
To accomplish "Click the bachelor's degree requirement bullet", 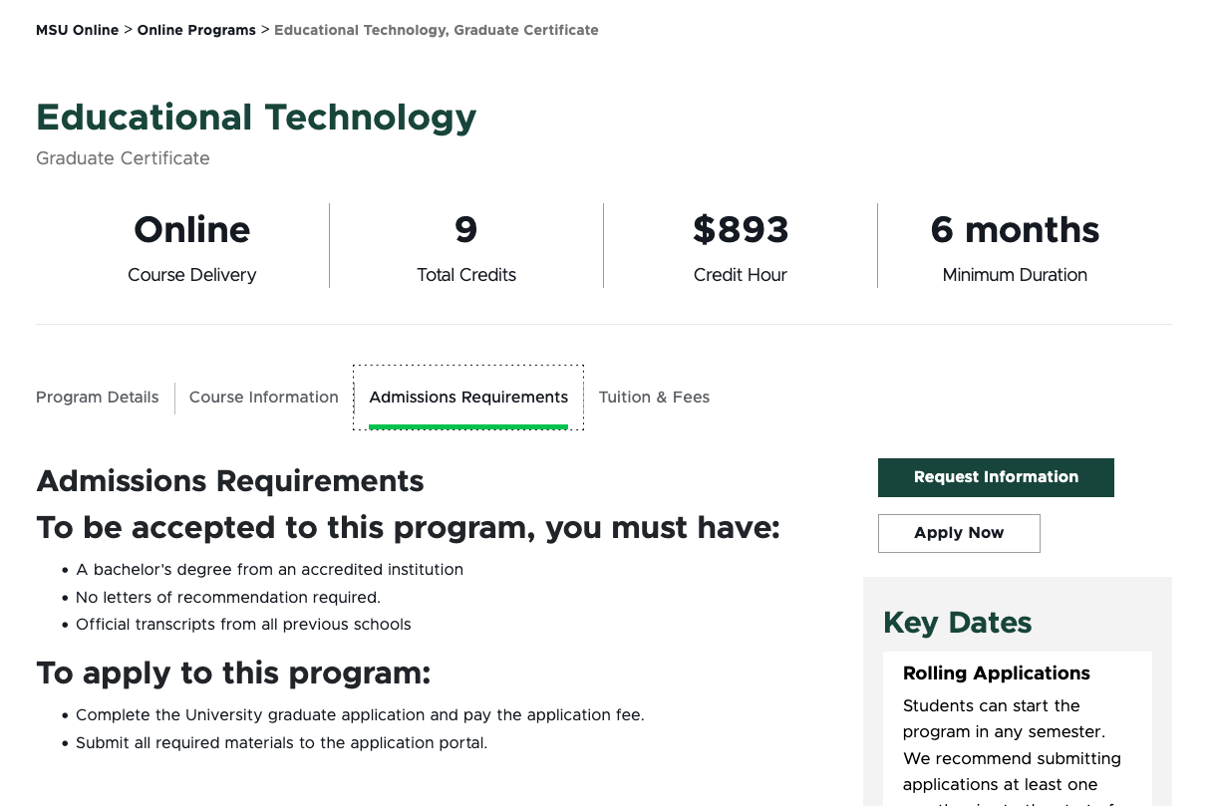I will [x=269, y=570].
